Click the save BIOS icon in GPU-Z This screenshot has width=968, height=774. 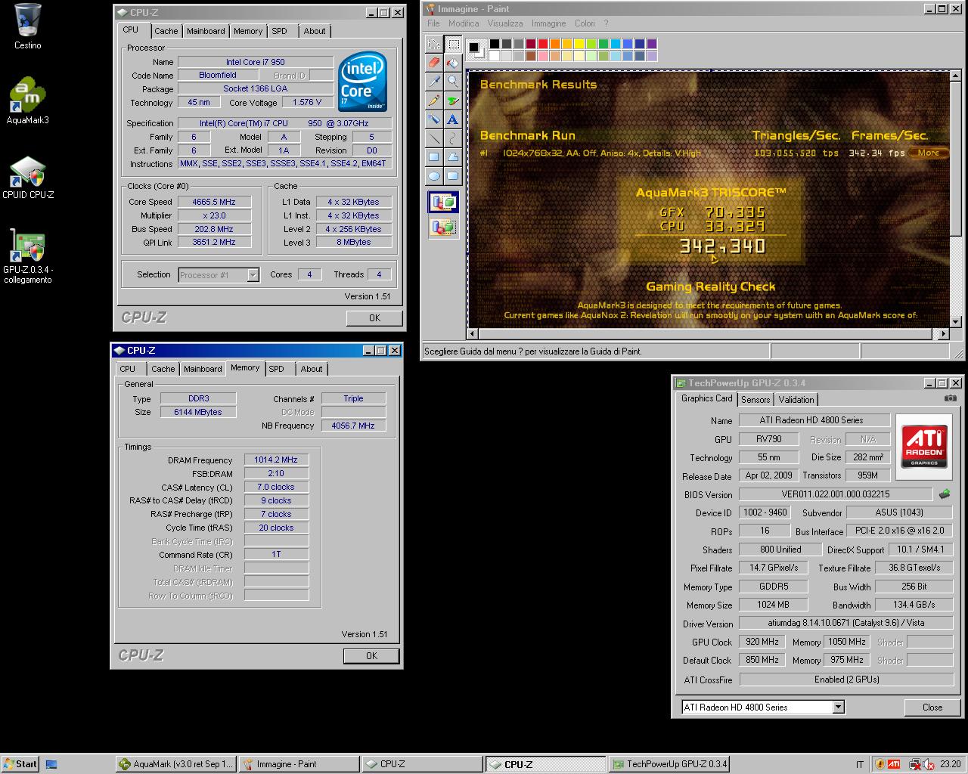(945, 494)
